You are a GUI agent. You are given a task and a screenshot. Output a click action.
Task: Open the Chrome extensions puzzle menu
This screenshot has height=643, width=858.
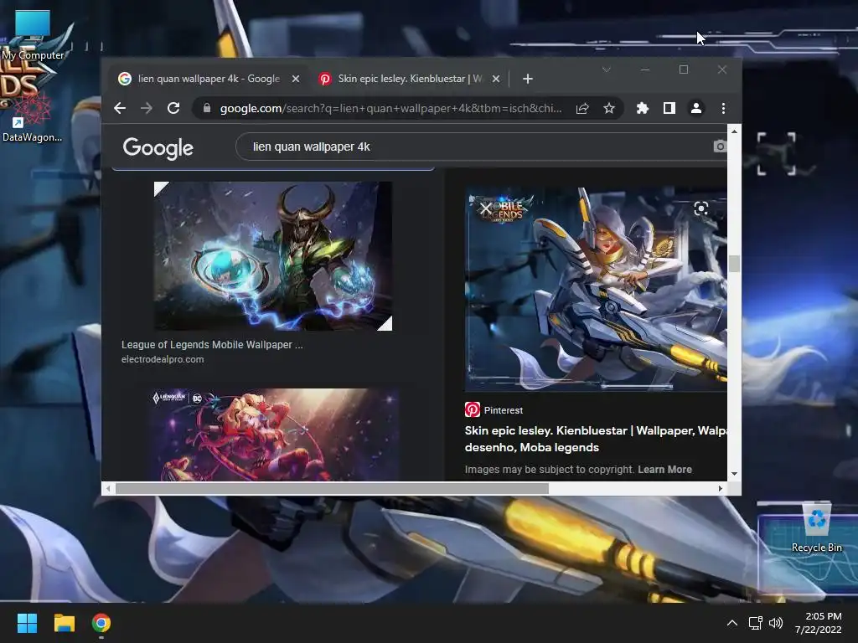(643, 108)
